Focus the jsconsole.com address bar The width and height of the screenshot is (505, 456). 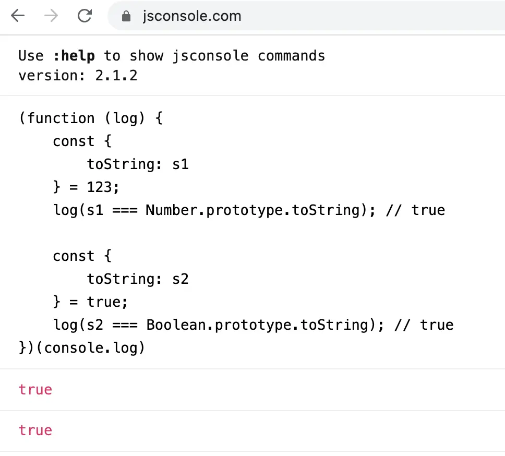(306, 16)
